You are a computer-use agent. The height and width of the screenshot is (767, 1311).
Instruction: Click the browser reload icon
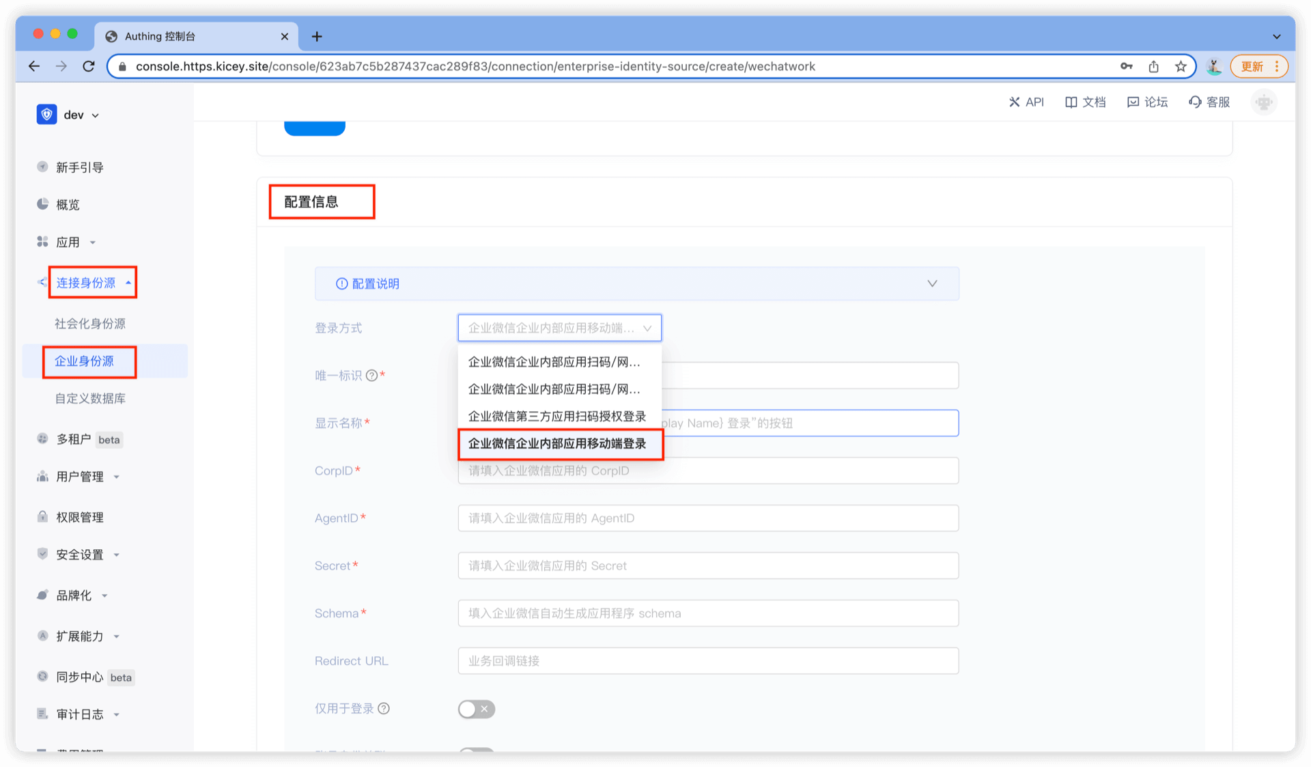tap(89, 66)
